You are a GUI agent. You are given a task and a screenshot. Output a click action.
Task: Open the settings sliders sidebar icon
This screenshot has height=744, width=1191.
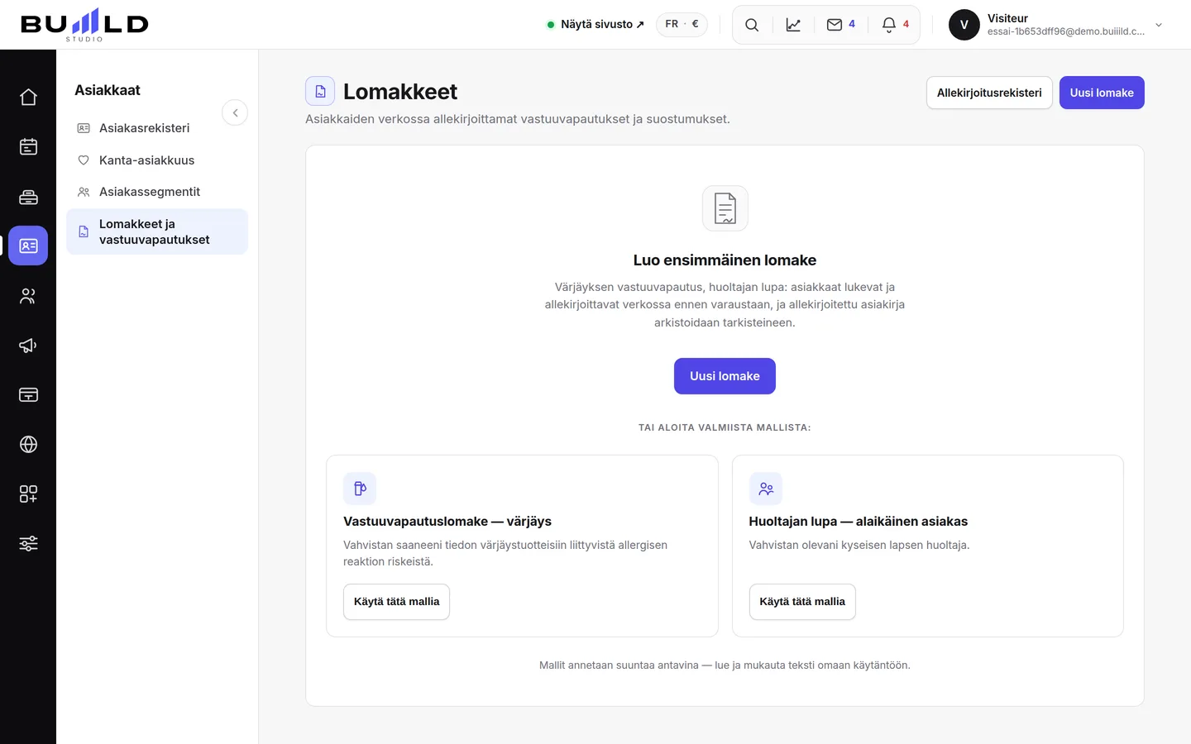coord(28,544)
